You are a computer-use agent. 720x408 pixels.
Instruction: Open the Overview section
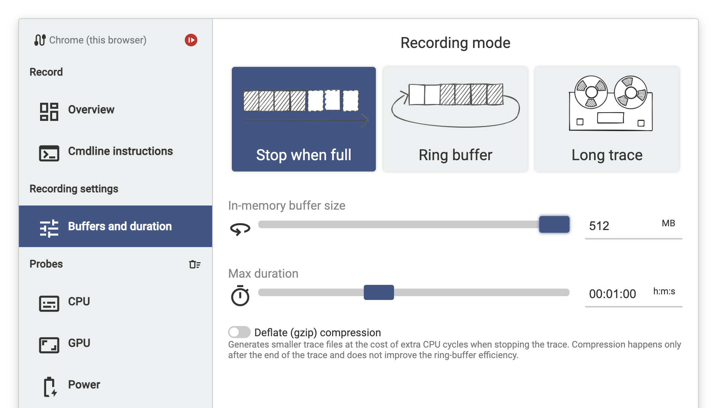point(91,110)
